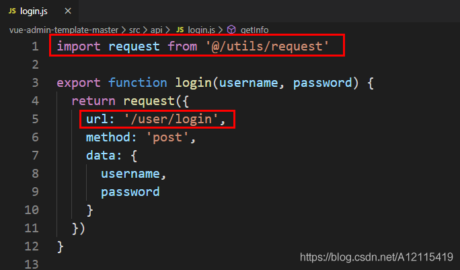Click line number 5 in the gutter
The image size is (460, 270).
click(x=35, y=119)
